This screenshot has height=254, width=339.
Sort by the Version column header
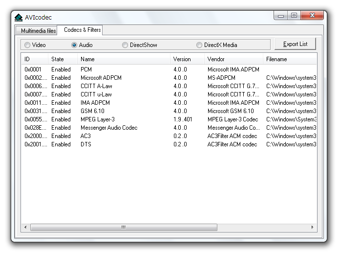tap(188, 59)
